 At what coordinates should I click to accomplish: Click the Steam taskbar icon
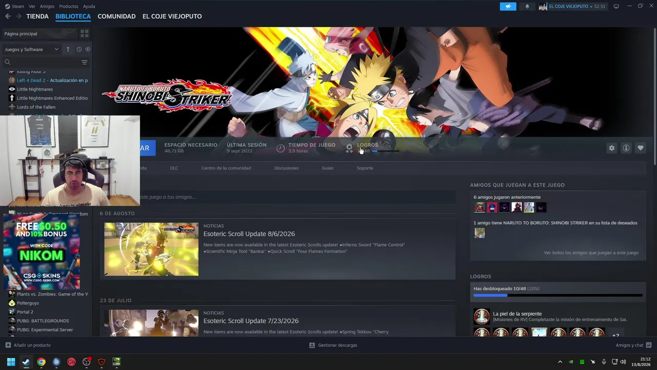point(26,362)
